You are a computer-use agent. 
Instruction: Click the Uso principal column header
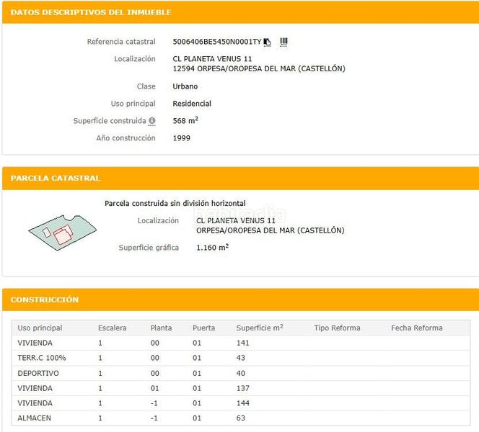(x=40, y=328)
